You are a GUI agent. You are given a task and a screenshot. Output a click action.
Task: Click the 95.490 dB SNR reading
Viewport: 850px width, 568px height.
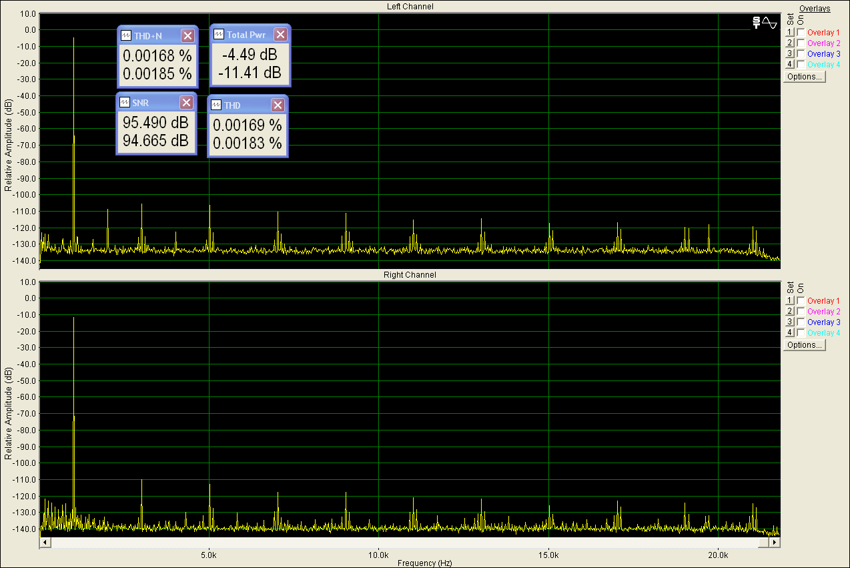click(x=155, y=123)
